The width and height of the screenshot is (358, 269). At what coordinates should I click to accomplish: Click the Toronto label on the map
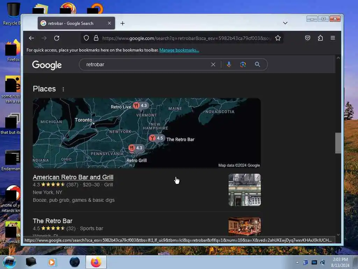coord(84,120)
